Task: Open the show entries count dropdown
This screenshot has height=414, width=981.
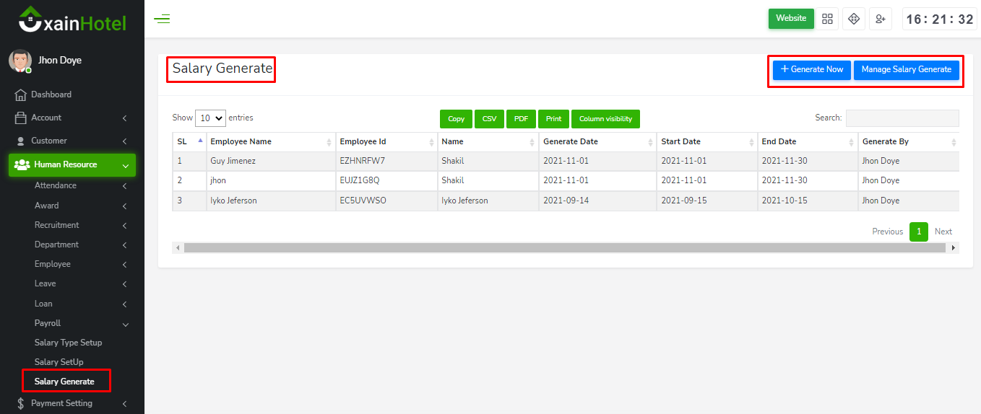Action: pos(210,118)
